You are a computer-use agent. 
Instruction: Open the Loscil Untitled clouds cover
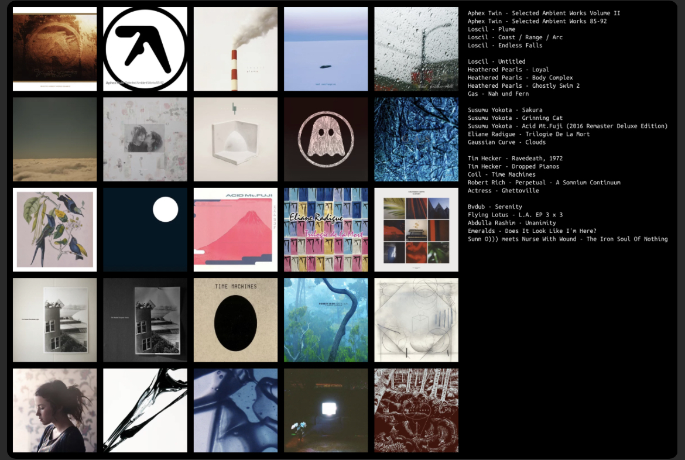point(54,139)
